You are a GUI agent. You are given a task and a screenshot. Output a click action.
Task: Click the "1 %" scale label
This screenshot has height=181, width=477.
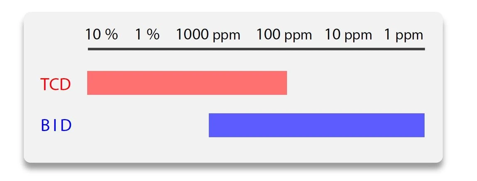[147, 34]
